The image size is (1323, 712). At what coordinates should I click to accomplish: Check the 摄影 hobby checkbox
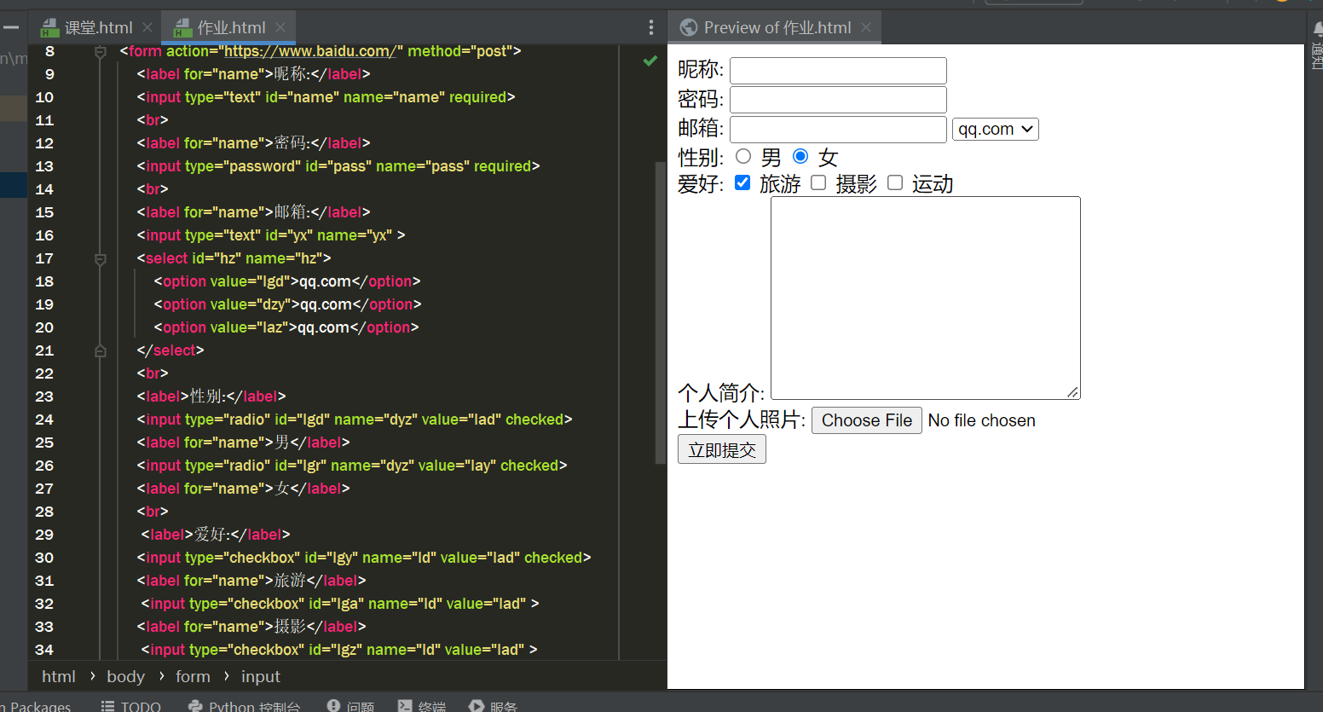(x=818, y=182)
